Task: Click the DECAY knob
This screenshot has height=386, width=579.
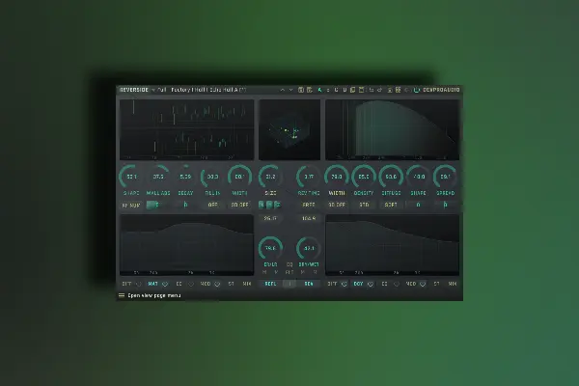Action: coord(185,177)
